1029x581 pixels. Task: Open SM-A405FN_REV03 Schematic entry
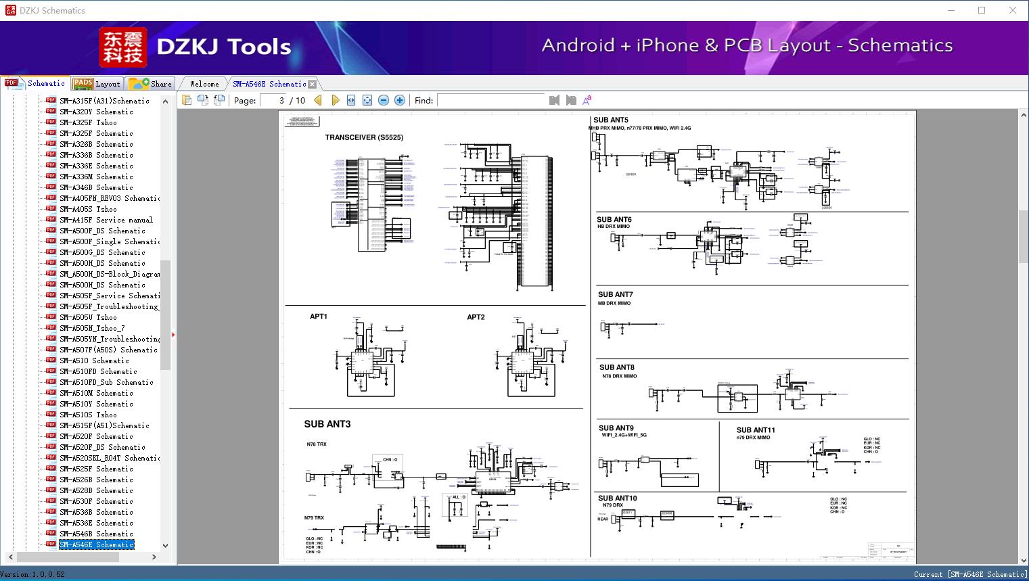click(110, 198)
